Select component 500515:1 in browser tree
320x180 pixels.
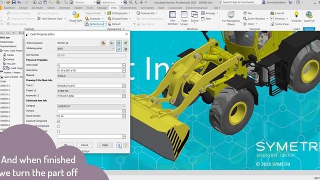5,85
